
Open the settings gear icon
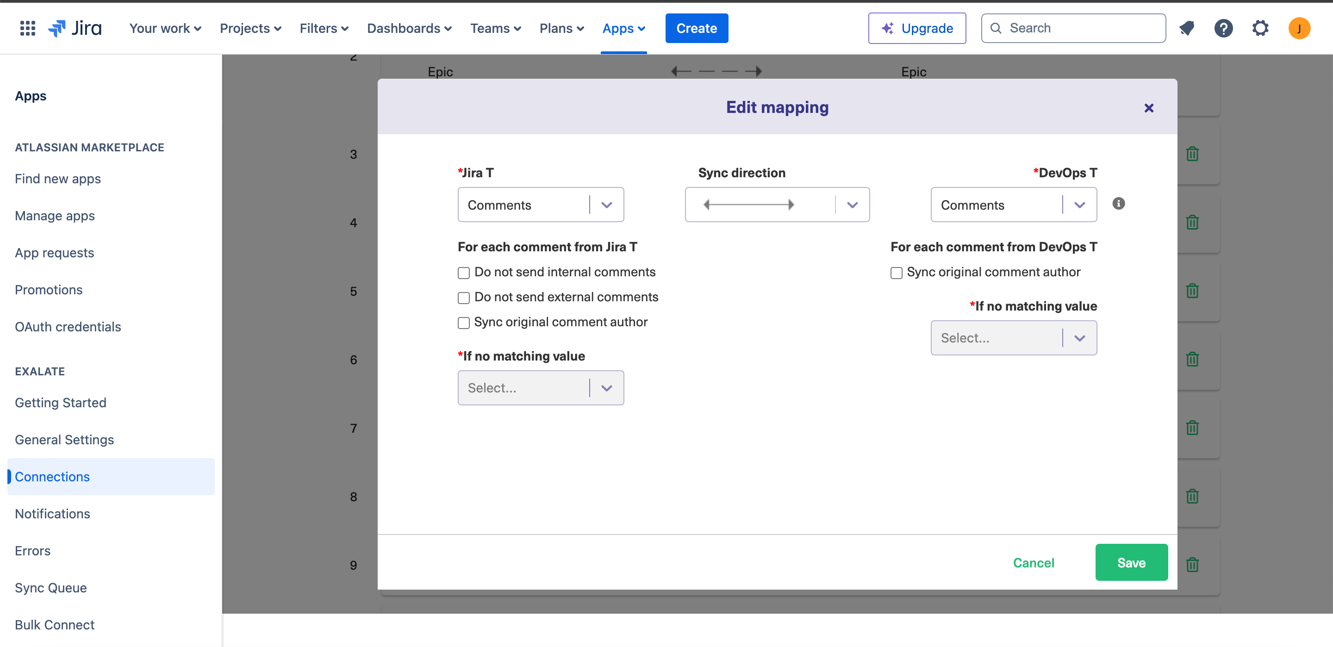[1260, 28]
